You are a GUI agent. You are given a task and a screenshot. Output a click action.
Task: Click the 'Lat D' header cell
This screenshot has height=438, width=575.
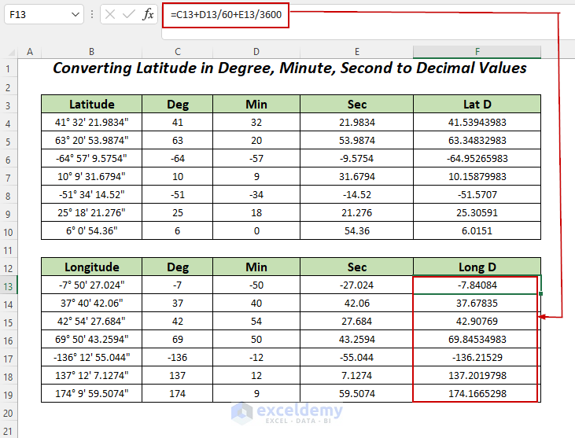(477, 105)
